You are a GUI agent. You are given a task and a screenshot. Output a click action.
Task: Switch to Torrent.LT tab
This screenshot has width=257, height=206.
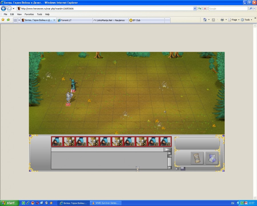tap(75, 20)
